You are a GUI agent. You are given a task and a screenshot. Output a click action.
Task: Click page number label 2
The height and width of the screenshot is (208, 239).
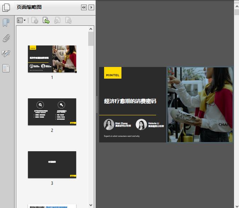tap(52, 130)
